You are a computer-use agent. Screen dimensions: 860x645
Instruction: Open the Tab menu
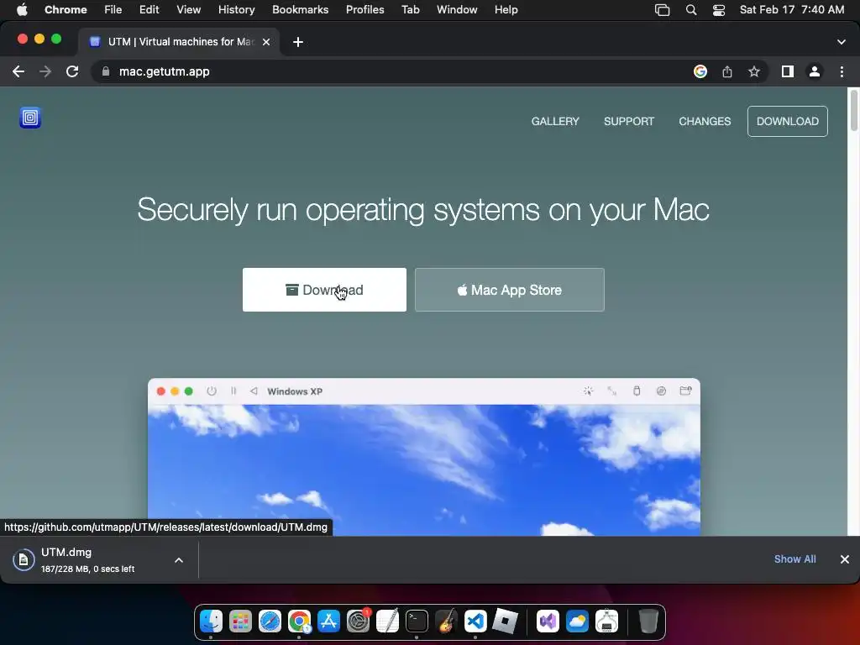(x=410, y=9)
